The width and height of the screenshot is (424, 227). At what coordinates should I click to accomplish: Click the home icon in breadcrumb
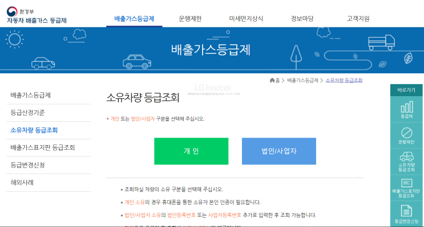(272, 80)
